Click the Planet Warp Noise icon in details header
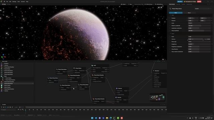 pyautogui.click(x=170, y=9)
